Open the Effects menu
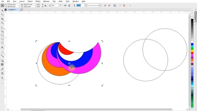Screen dimensions: 197x111 38,1
